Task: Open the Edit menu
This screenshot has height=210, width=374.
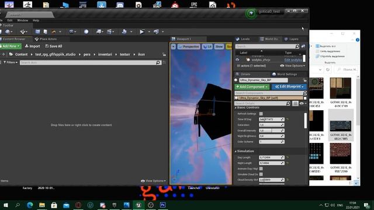Action: click(10, 20)
